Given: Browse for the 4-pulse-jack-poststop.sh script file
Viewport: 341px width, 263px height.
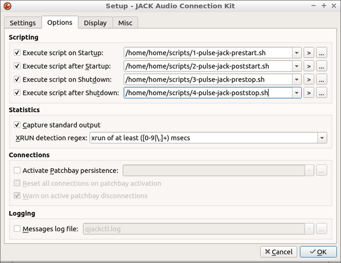Looking at the screenshot, I should tap(322, 92).
